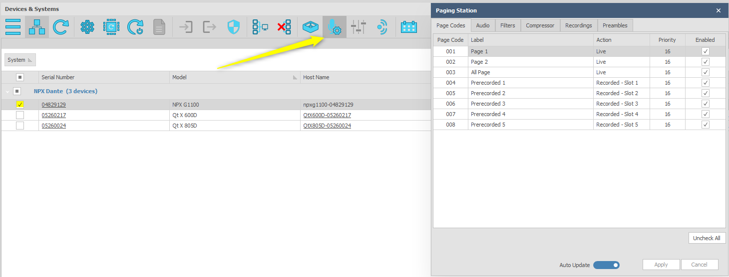This screenshot has height=277, width=729.
Task: Click the Action column header
Action: click(622, 40)
